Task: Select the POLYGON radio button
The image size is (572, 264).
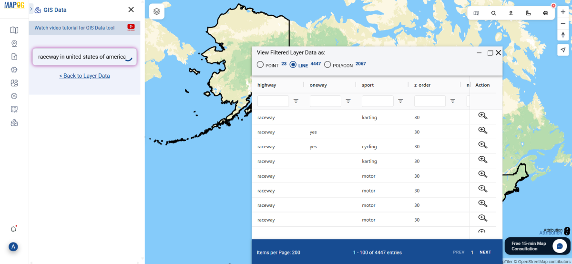Action: coord(327,65)
